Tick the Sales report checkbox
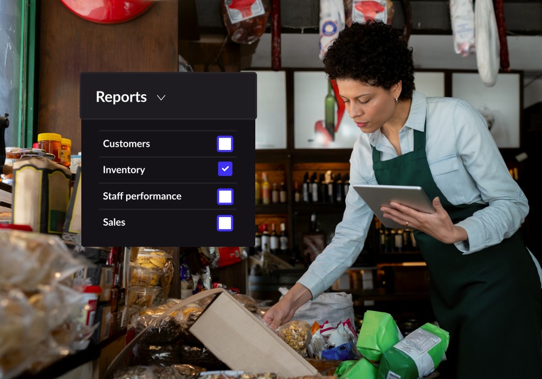The width and height of the screenshot is (542, 379). pyautogui.click(x=225, y=223)
